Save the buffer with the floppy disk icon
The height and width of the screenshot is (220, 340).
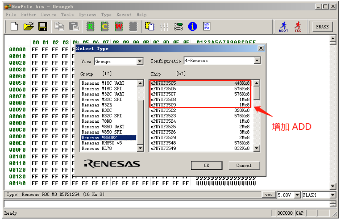click(43, 27)
